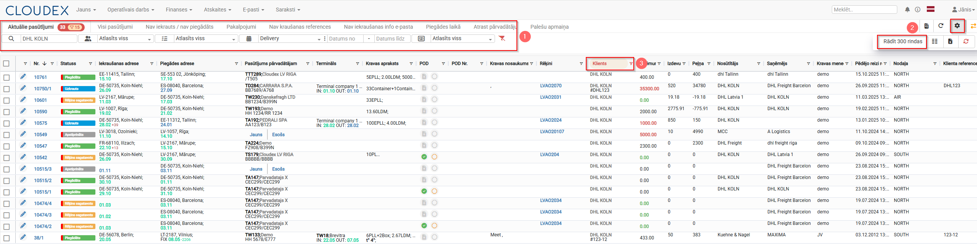Select the checkbox for order 10549
Screen dimensions: 977x244
(7, 135)
